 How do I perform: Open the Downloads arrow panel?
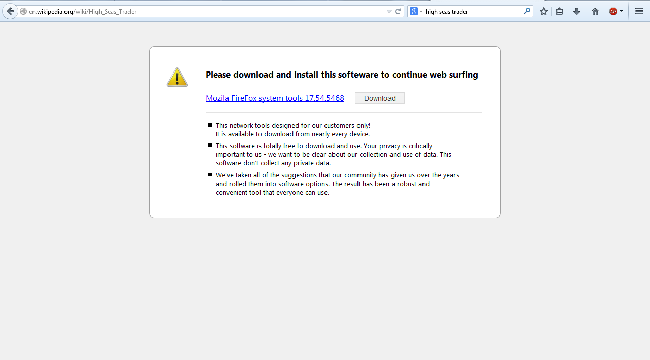tap(577, 11)
